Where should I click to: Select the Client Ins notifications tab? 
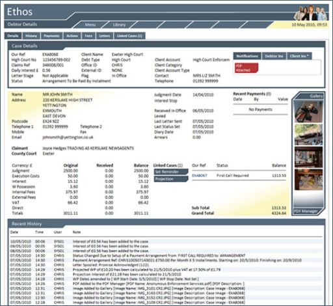pos(299,56)
